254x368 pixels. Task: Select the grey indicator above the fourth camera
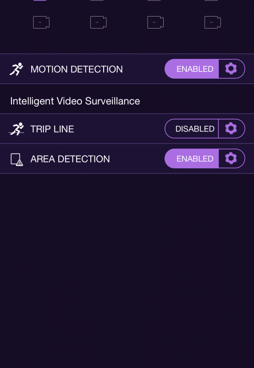[x=211, y=0]
